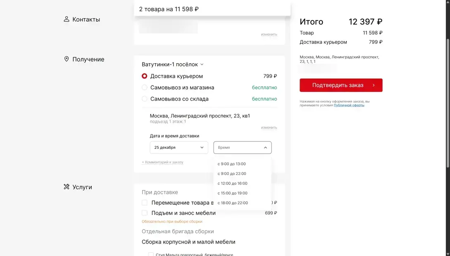Expand the Ватутинки-1 посёлок city selector
450x256 pixels.
pyautogui.click(x=173, y=65)
